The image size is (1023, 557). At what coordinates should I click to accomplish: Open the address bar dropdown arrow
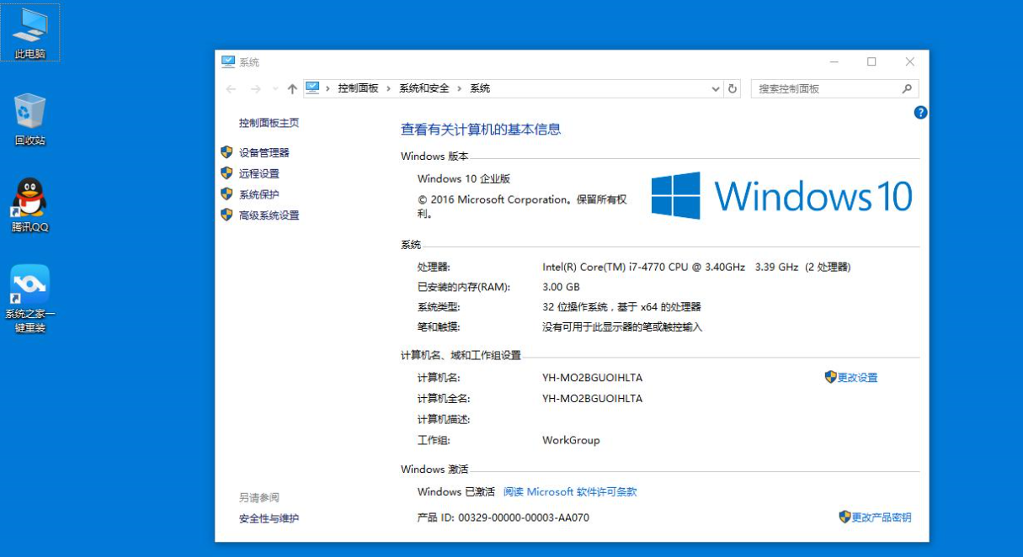(715, 88)
